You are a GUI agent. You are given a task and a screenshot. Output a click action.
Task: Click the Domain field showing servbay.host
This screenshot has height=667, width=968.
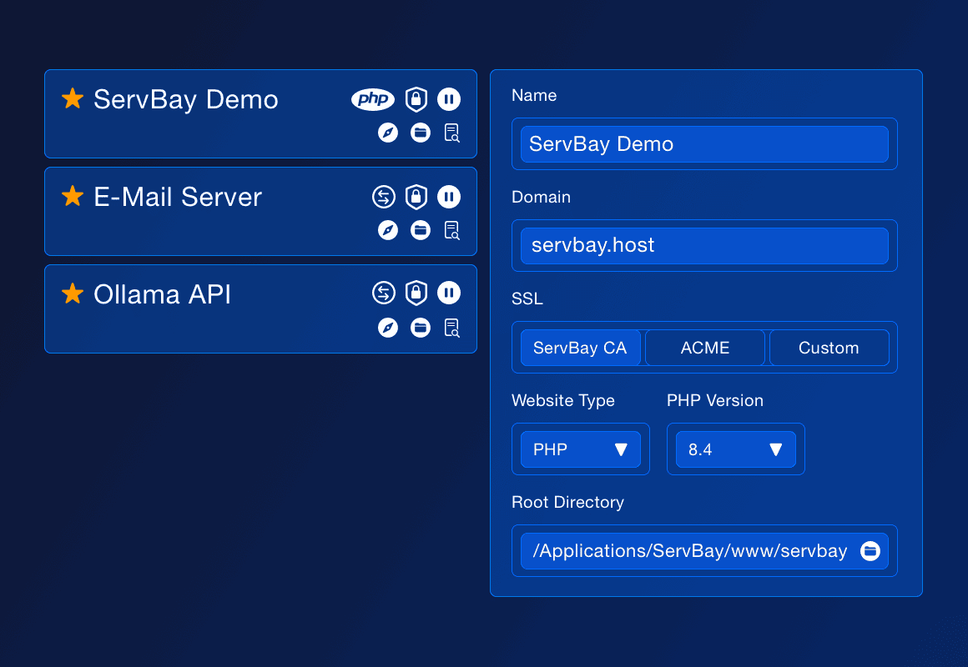point(704,246)
